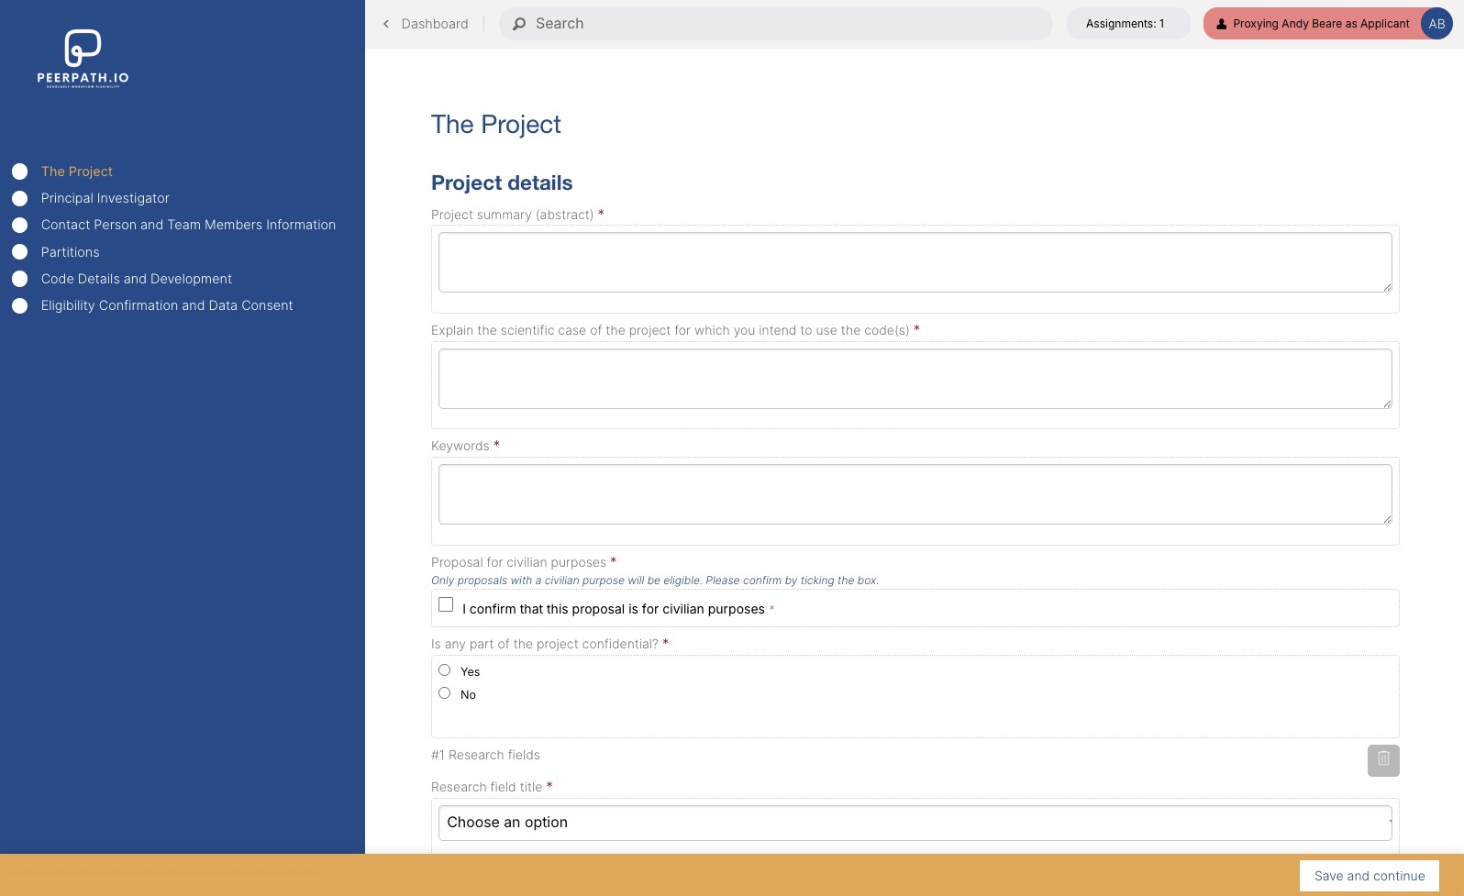Click the search magnifier icon

coord(519,24)
